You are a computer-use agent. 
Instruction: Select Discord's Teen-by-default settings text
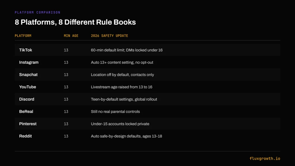coord(124,99)
